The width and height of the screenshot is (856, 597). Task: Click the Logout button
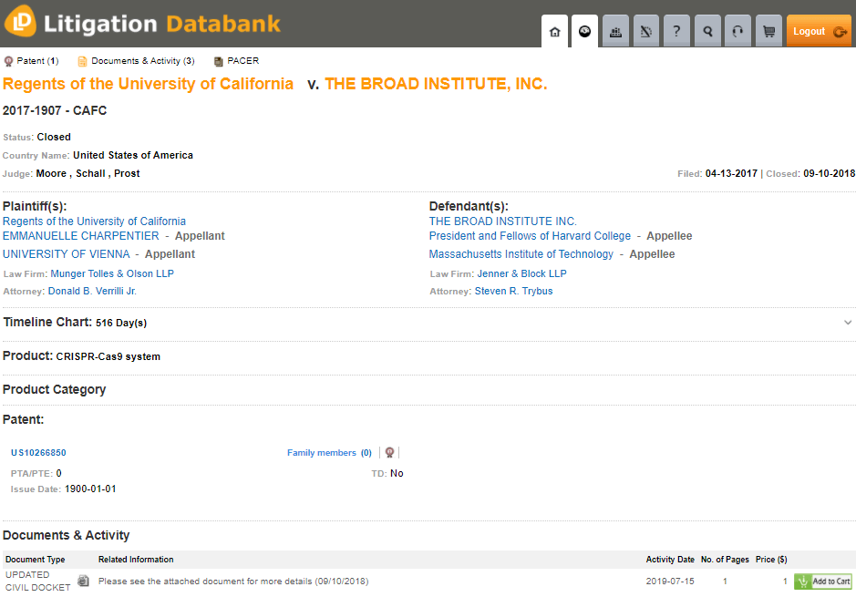click(809, 30)
